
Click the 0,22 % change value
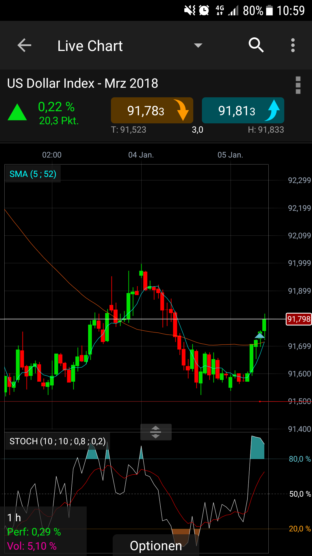[x=56, y=107]
